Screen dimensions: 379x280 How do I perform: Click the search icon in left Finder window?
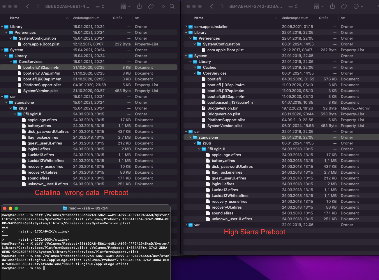pyautogui.click(x=172, y=6)
